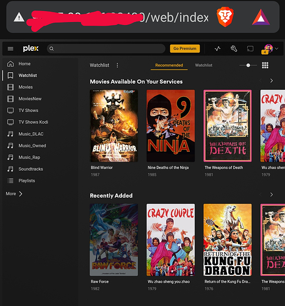Switch to the Watchlist tab
The image size is (285, 306).
[x=204, y=65]
